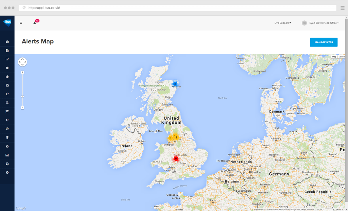
Task: Click the 'Denmark' map label
Action: coord(277,112)
